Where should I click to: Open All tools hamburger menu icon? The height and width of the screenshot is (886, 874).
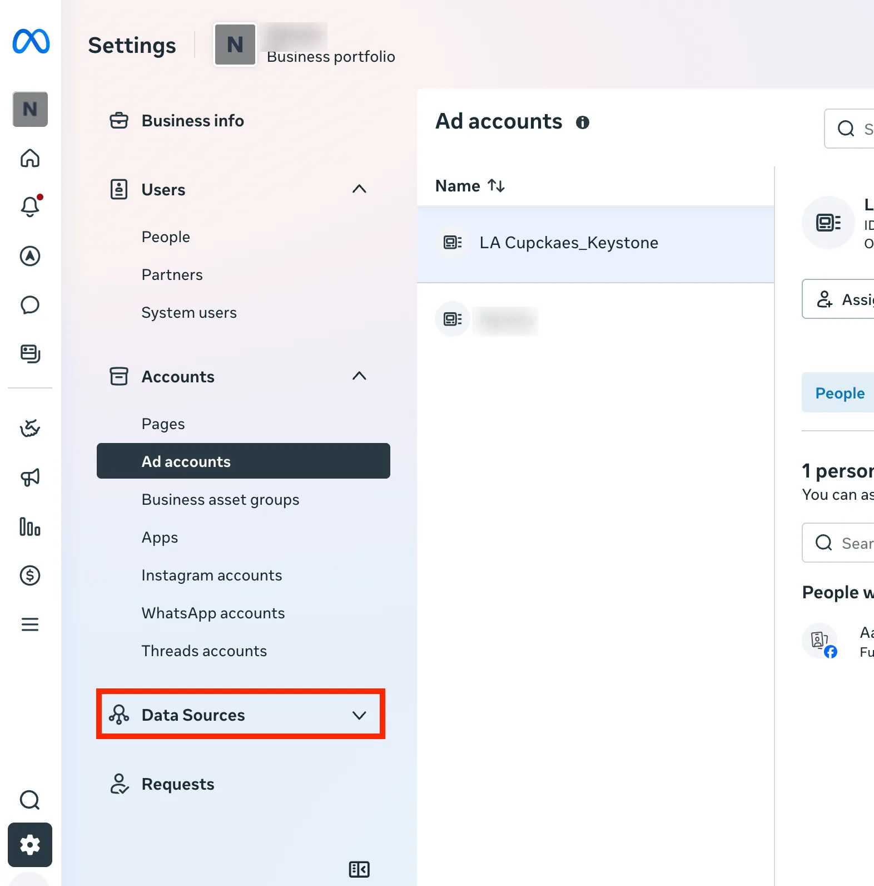pyautogui.click(x=30, y=624)
